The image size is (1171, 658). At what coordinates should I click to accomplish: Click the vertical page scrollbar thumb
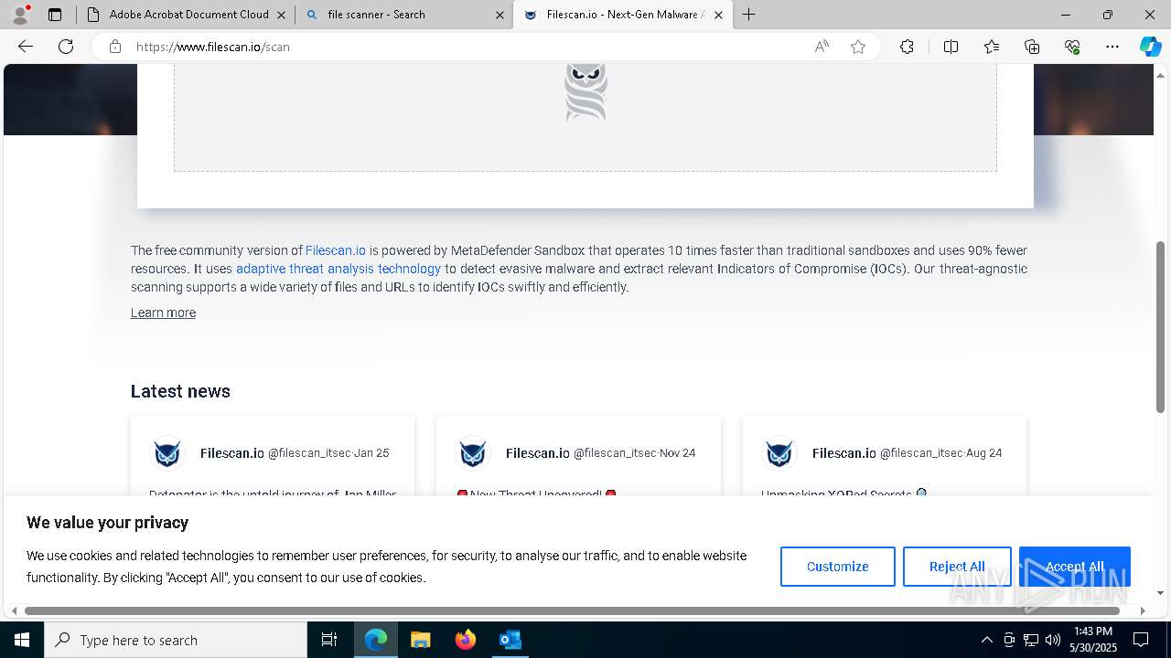tap(1161, 327)
